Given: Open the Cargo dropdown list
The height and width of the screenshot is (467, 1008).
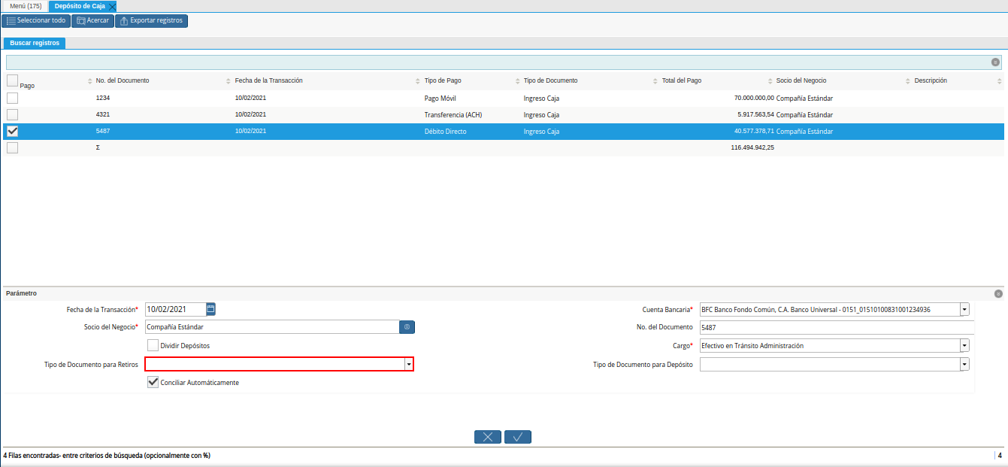Looking at the screenshot, I should point(964,345).
